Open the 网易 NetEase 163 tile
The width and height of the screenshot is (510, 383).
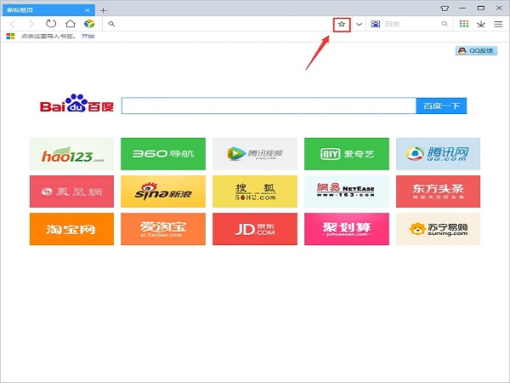point(347,191)
